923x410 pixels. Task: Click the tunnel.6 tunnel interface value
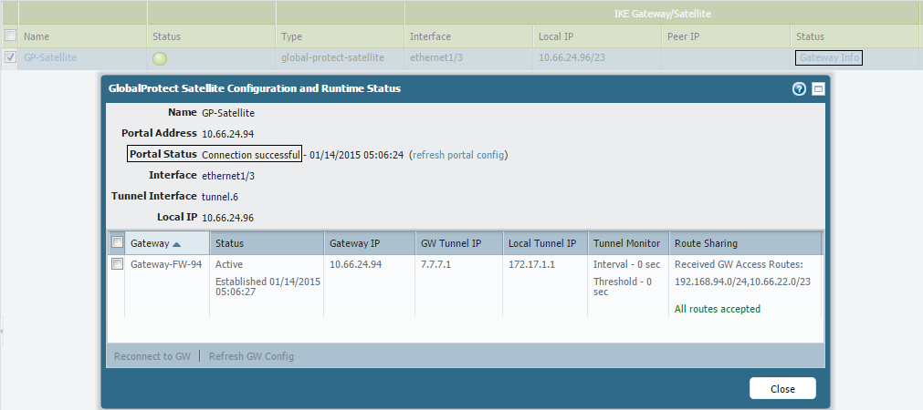click(x=220, y=197)
